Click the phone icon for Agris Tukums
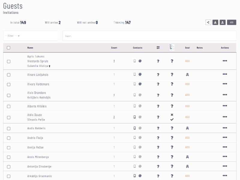The height and width of the screenshot is (180, 240). pyautogui.click(x=135, y=61)
